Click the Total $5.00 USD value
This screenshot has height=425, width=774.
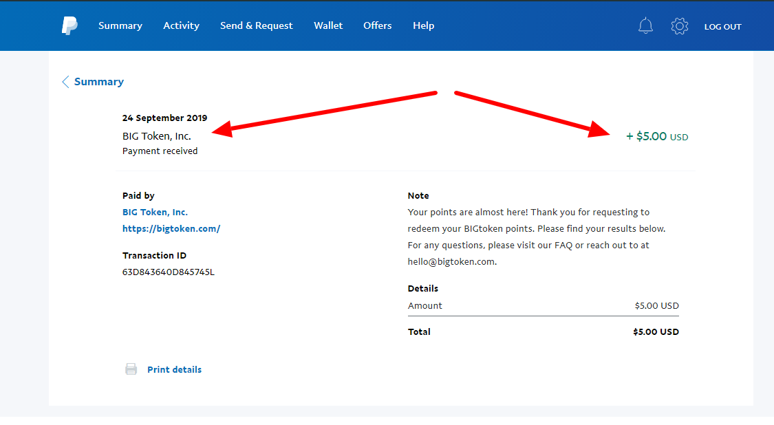tap(656, 332)
